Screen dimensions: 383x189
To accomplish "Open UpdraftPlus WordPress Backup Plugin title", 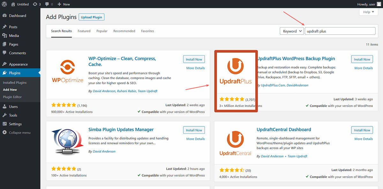I will coord(296,58).
